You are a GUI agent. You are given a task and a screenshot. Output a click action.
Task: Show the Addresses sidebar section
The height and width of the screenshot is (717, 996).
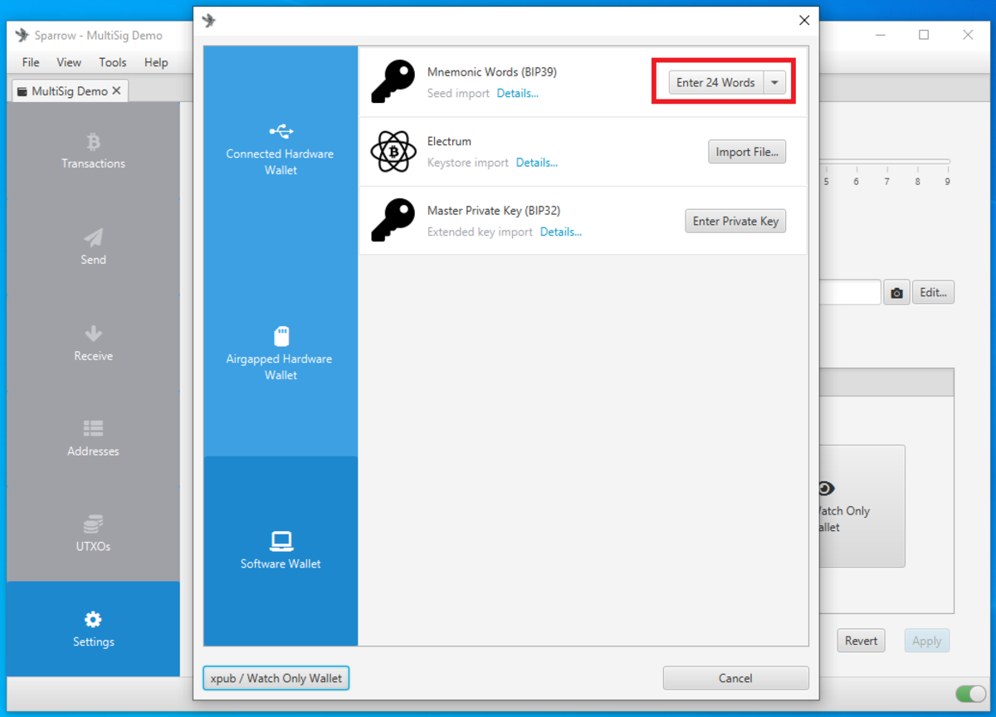(x=93, y=438)
